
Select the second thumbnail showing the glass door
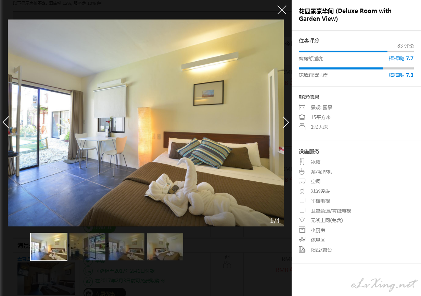tap(87, 247)
